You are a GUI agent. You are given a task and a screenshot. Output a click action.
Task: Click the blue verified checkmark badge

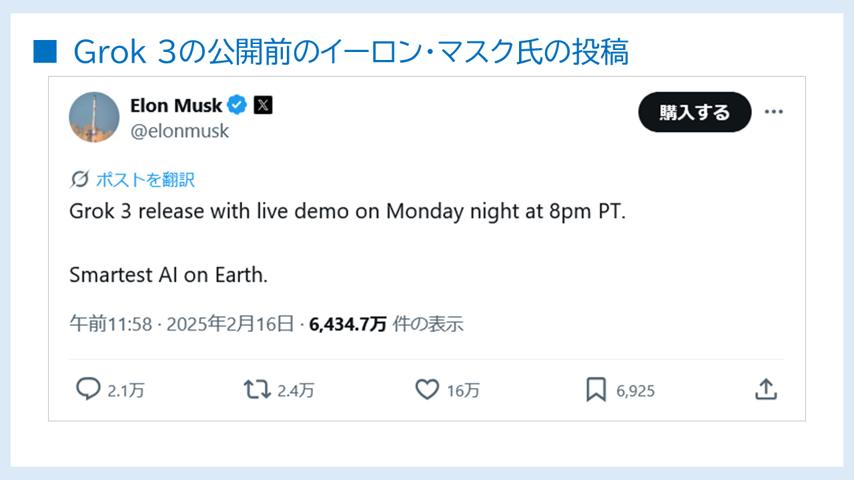238,105
